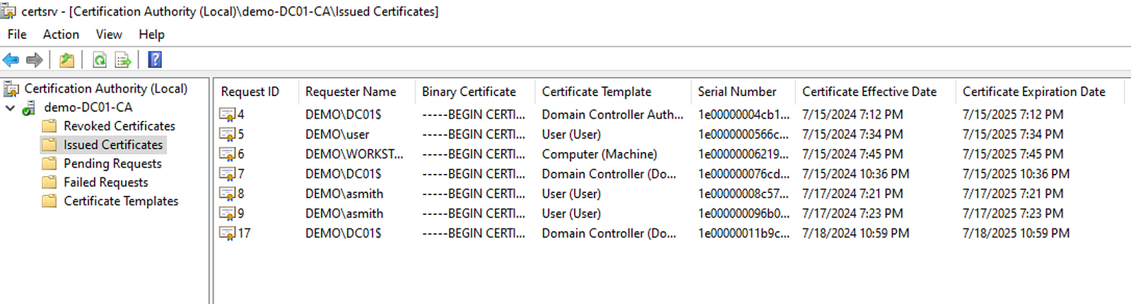This screenshot has width=1131, height=304.
Task: Click the Revoked Certificates folder icon
Action: pyautogui.click(x=49, y=126)
